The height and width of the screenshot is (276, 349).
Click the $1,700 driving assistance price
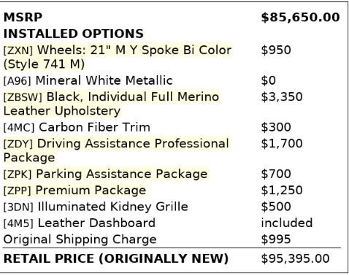pyautogui.click(x=282, y=144)
